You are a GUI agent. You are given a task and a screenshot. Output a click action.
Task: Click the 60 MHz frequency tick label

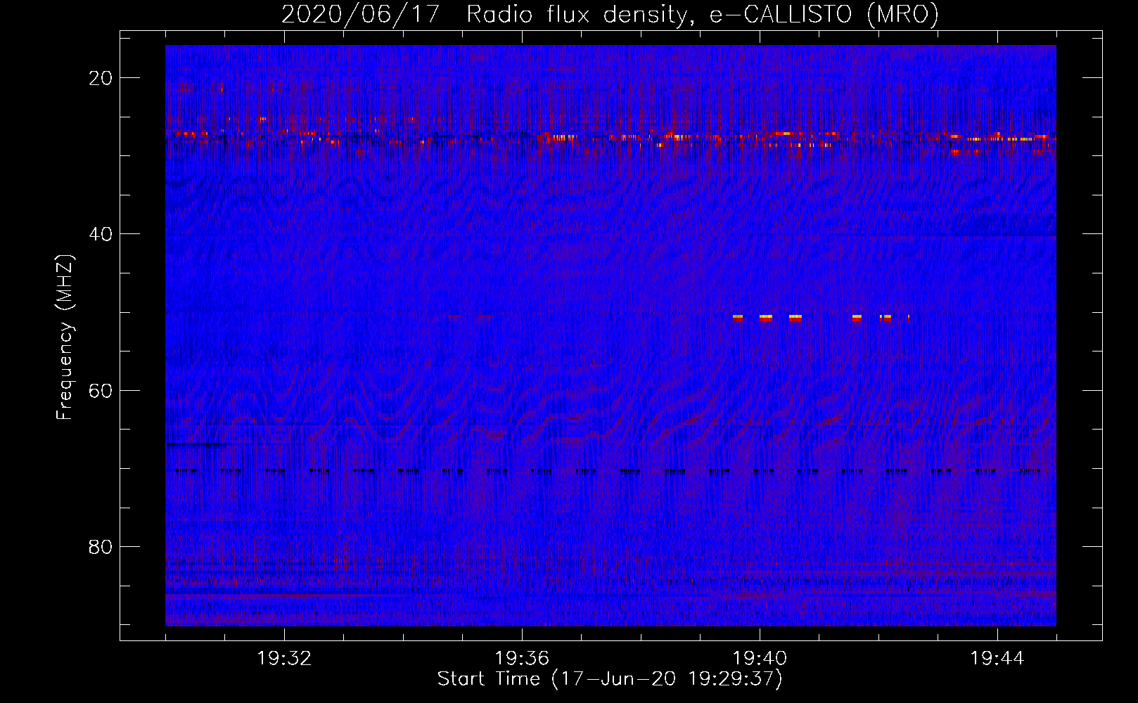(101, 390)
